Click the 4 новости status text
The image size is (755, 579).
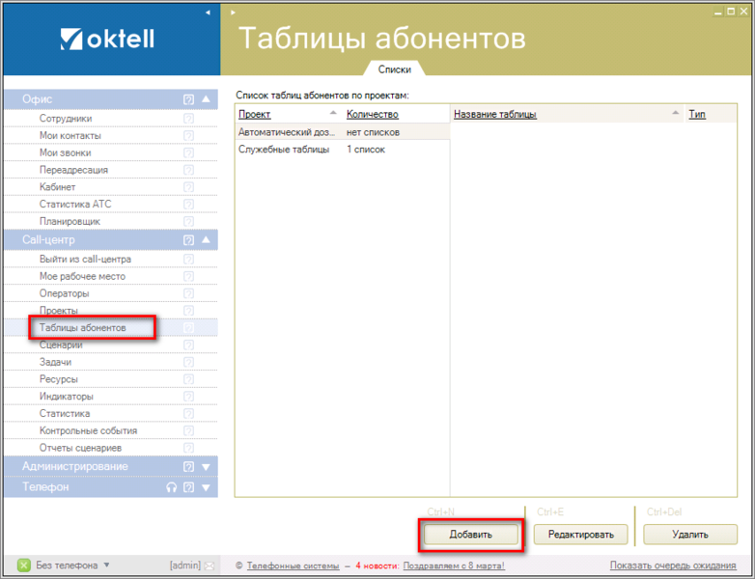[x=377, y=566]
